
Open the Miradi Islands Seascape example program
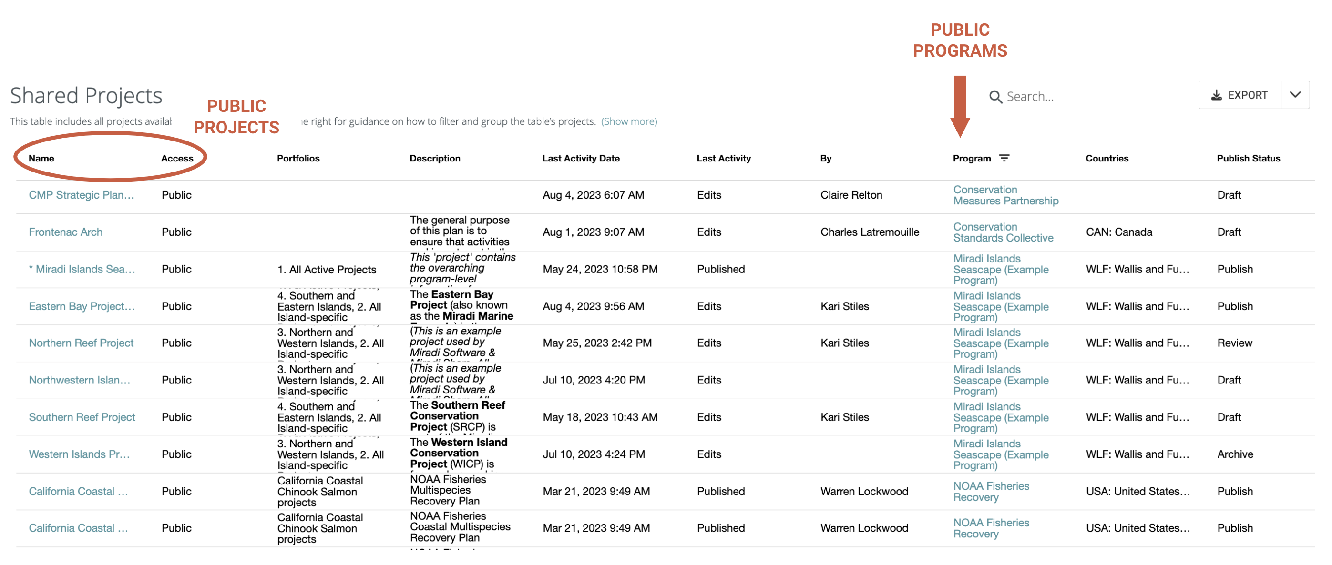[x=1001, y=269]
